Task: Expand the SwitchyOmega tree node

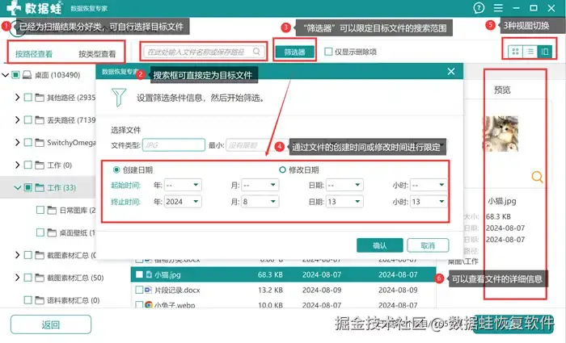Action: (x=17, y=142)
